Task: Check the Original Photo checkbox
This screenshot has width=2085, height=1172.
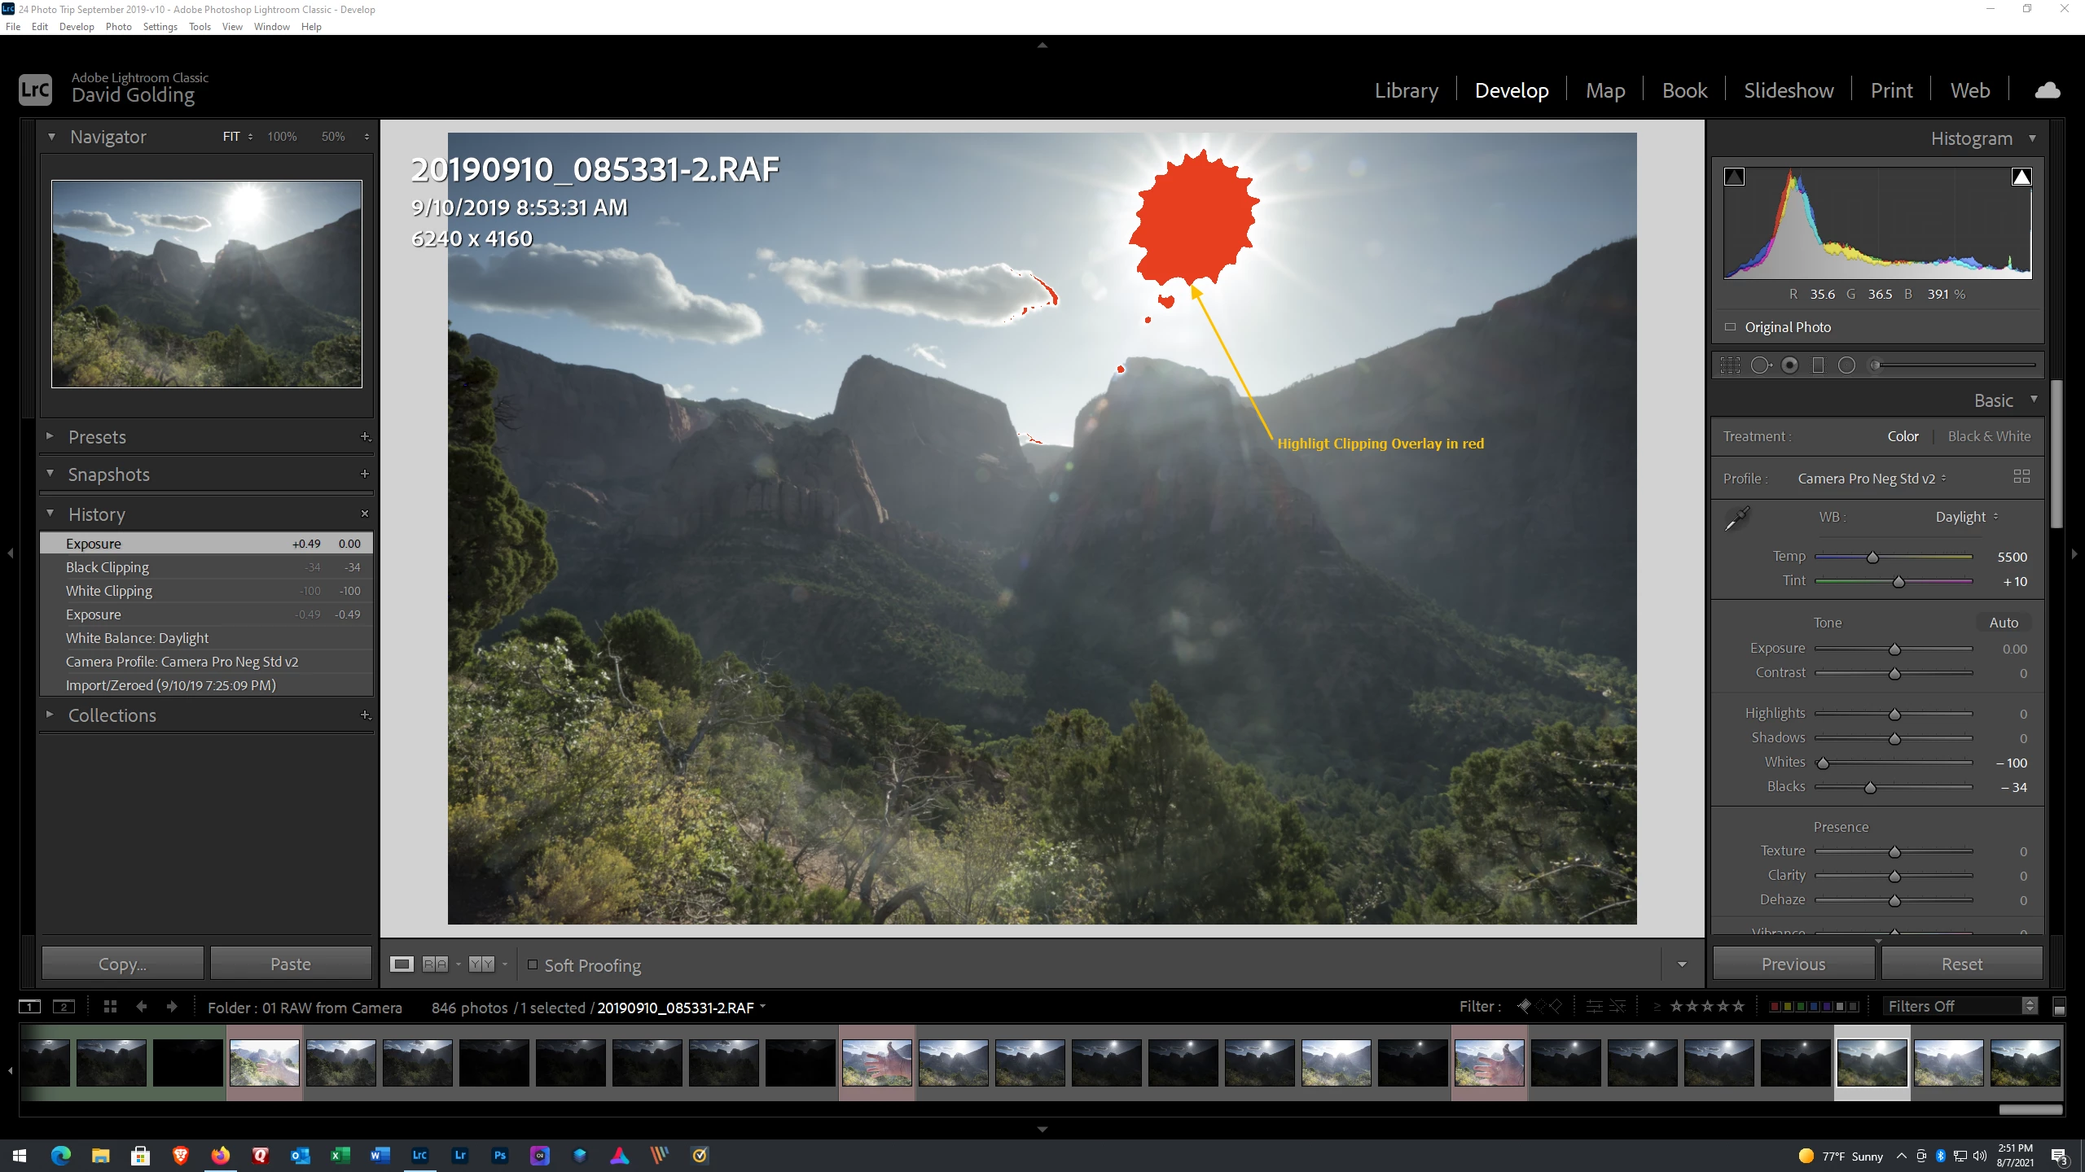Action: [1730, 327]
